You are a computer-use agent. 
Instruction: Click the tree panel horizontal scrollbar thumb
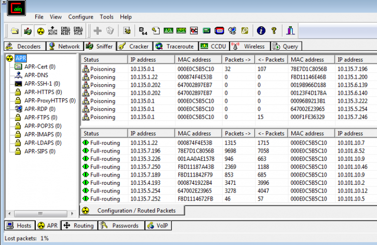click(41, 214)
